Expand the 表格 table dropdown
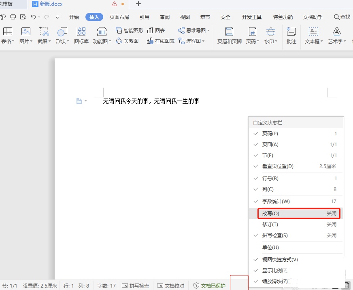 (x=8, y=41)
